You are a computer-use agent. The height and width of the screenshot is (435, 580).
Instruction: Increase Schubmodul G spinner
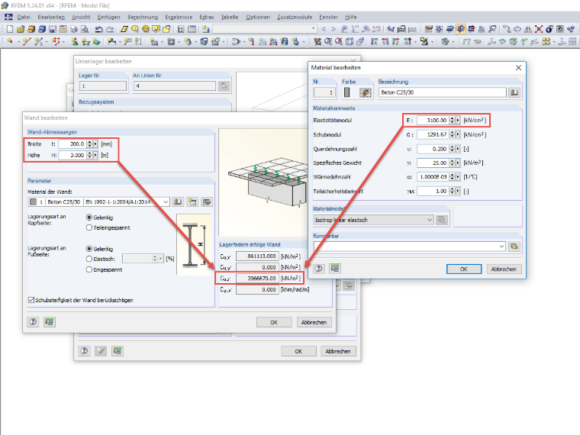[452, 133]
